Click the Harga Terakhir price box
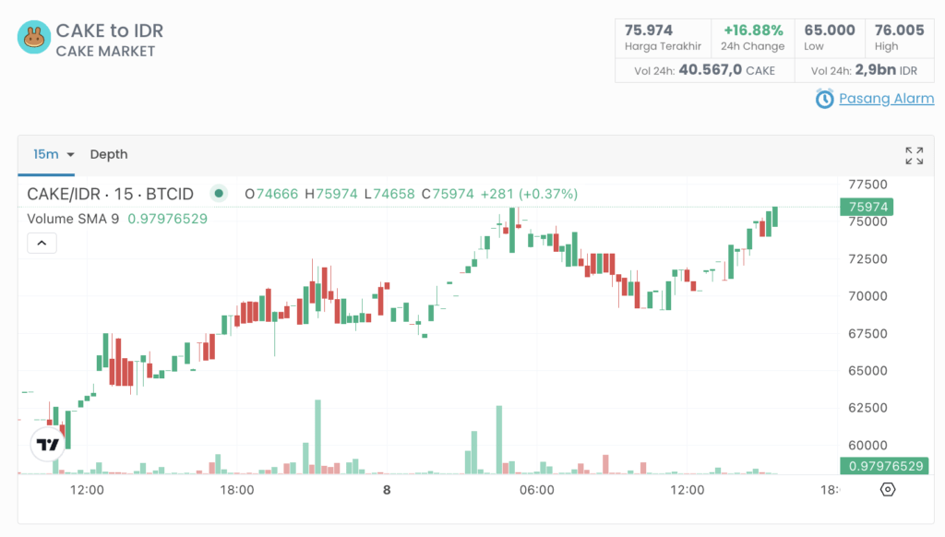This screenshot has width=945, height=537. [x=663, y=38]
